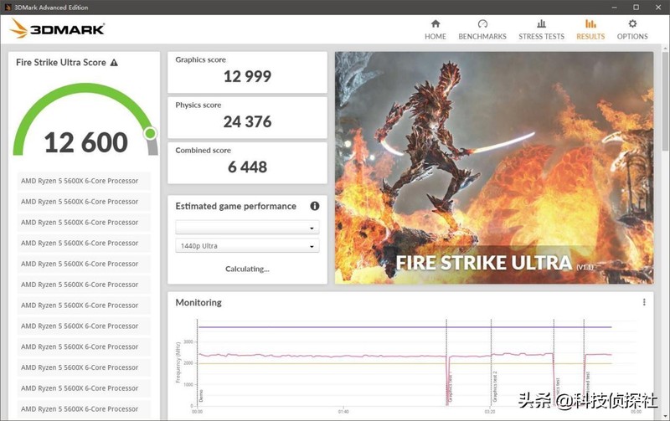Click the Fire Strike Ultra warning triangle

click(114, 63)
